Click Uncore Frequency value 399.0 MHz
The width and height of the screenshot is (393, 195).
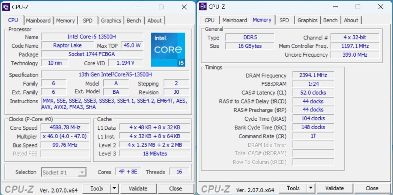point(355,55)
